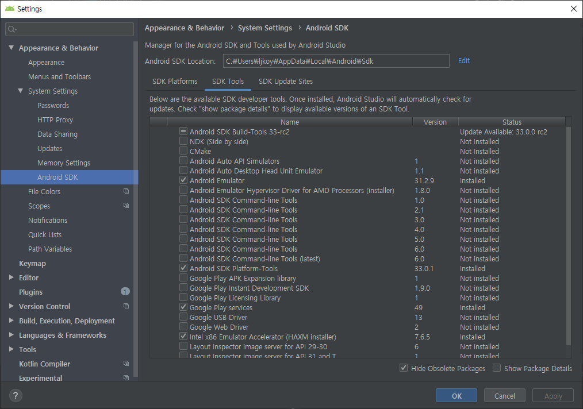Click the Android SDK Location path field
The width and height of the screenshot is (583, 409).
[336, 61]
